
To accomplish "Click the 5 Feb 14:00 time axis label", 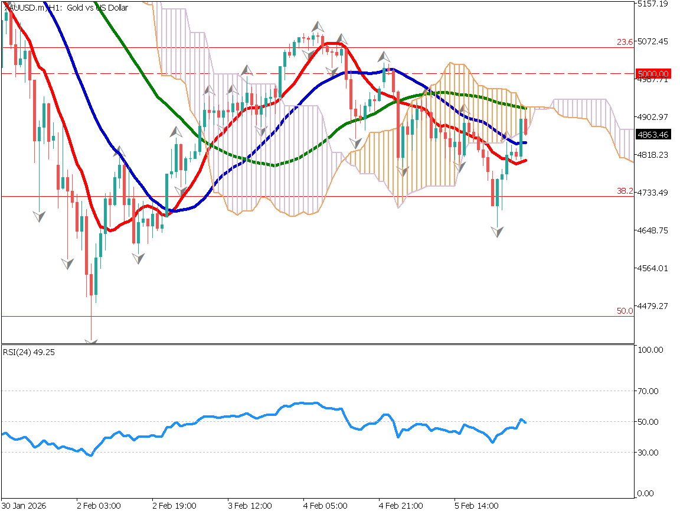I will coord(476,506).
